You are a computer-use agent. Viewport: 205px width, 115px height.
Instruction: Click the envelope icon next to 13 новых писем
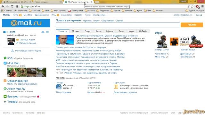pos(17,40)
